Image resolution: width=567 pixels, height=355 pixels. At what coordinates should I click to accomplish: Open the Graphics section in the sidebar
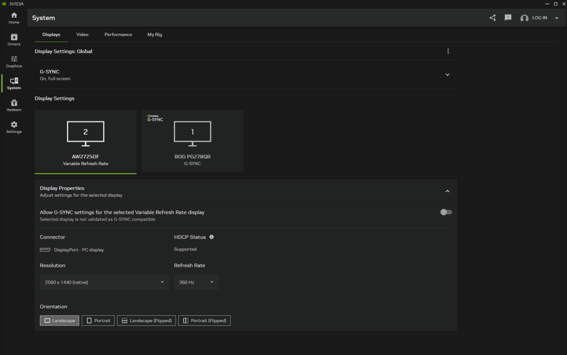click(x=13, y=61)
